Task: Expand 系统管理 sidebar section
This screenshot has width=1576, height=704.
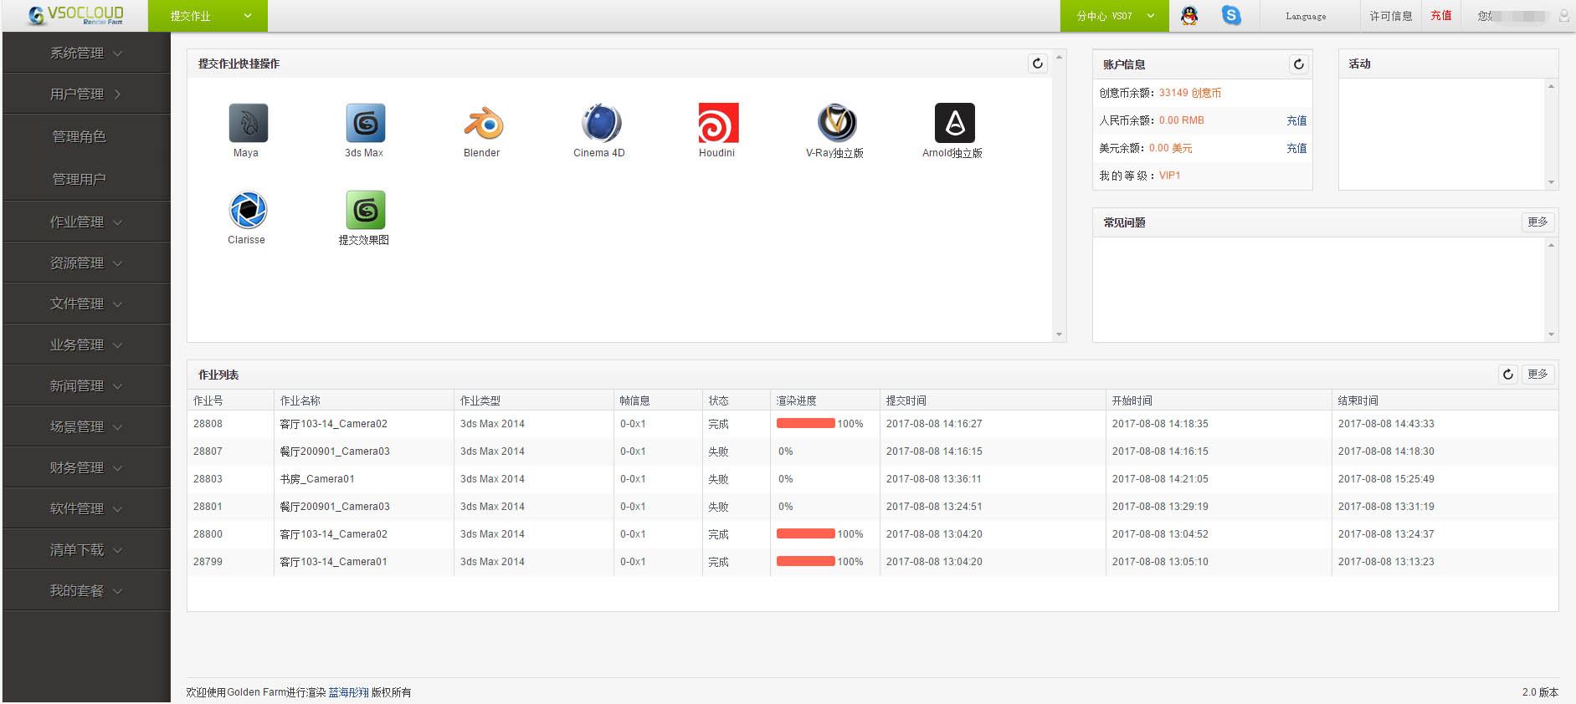Action: point(86,53)
